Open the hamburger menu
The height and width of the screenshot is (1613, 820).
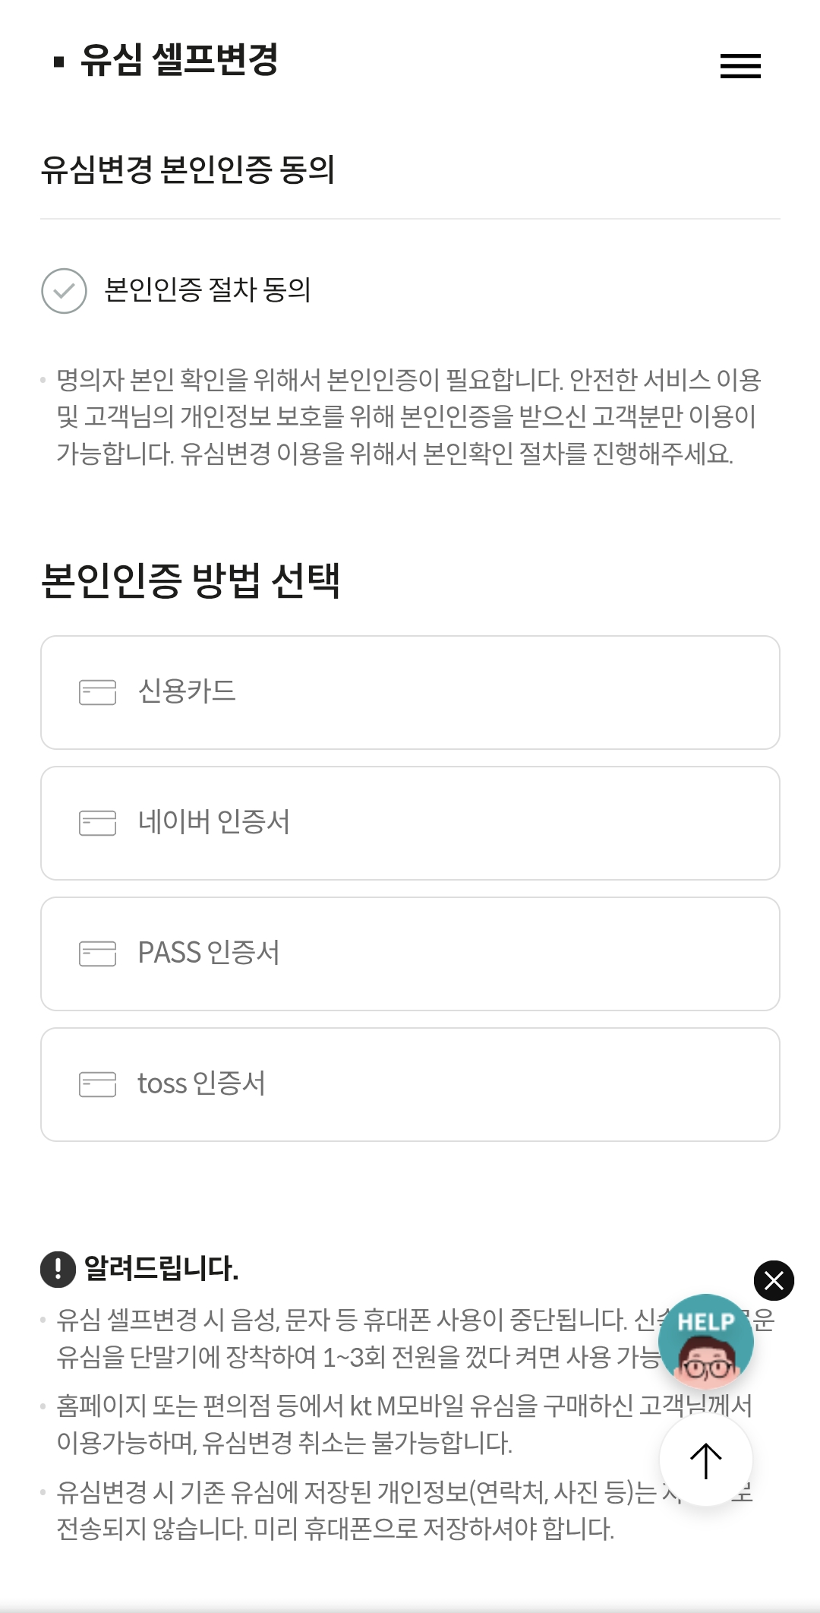tap(740, 66)
